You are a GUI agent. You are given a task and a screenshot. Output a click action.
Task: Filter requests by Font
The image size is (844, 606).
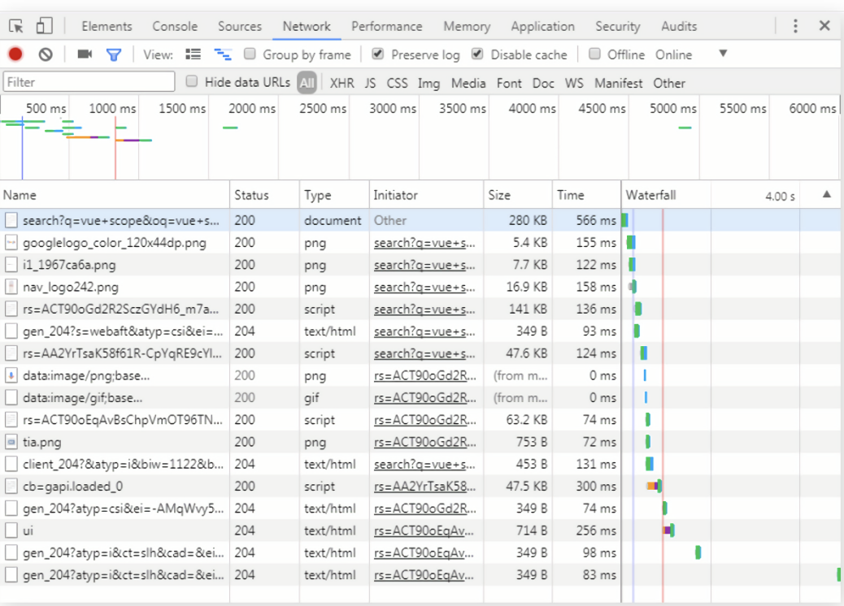(x=509, y=84)
